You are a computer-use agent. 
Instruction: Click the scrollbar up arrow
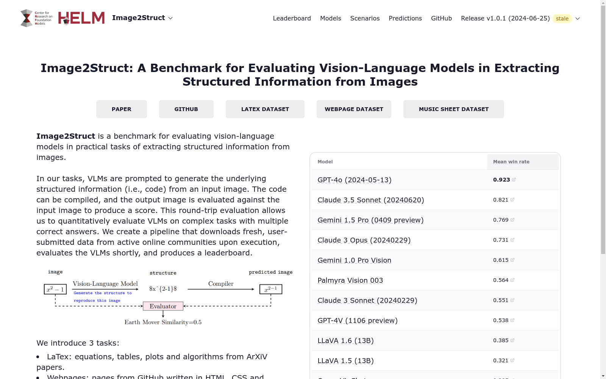click(603, 3)
